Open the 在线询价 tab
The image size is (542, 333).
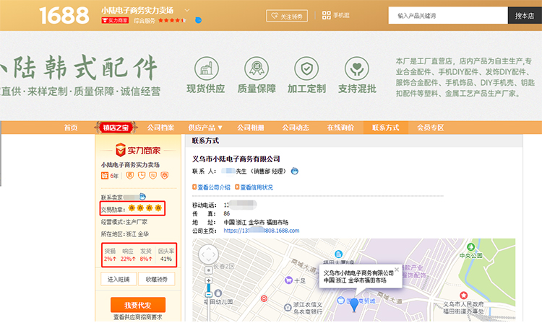340,128
